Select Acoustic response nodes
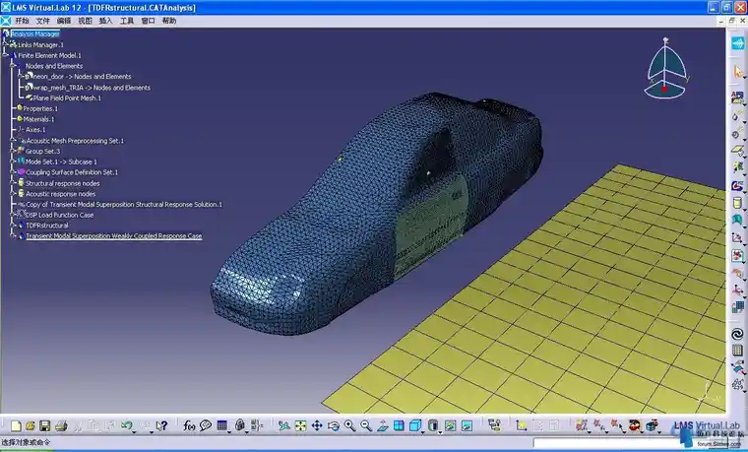 pos(61,194)
